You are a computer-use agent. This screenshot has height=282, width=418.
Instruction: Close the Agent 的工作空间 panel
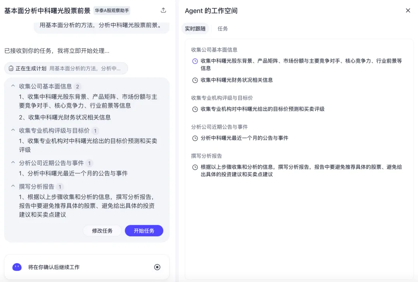[x=408, y=10]
